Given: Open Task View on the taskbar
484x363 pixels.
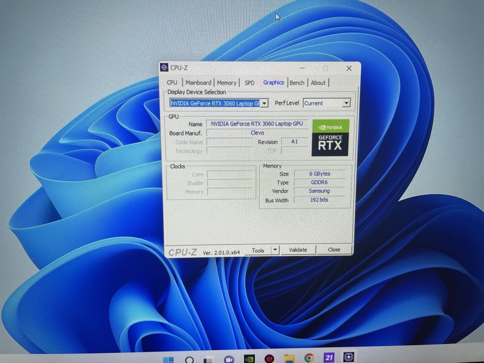Looking at the screenshot, I should click(209, 360).
